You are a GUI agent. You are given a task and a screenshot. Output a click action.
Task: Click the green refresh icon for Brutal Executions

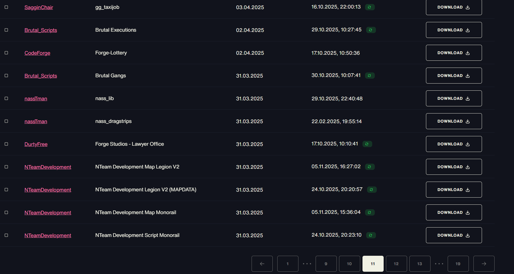point(371,30)
